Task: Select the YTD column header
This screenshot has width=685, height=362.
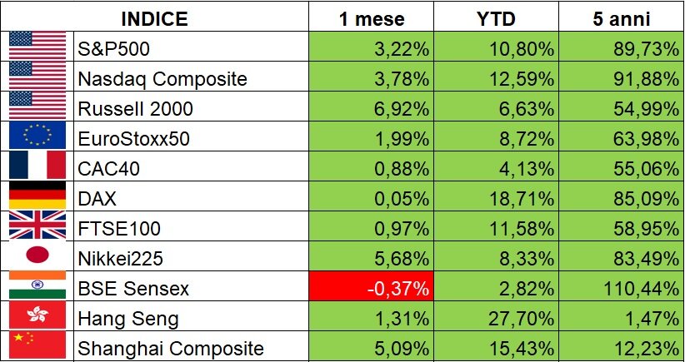Action: (497, 18)
